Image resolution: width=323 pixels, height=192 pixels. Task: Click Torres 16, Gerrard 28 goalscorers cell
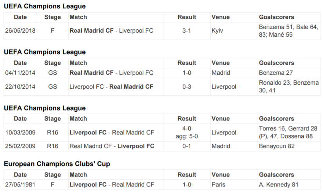[289, 133]
